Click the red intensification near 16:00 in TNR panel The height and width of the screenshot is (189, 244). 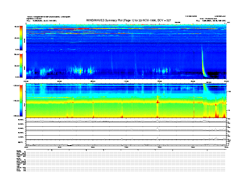[158, 102]
